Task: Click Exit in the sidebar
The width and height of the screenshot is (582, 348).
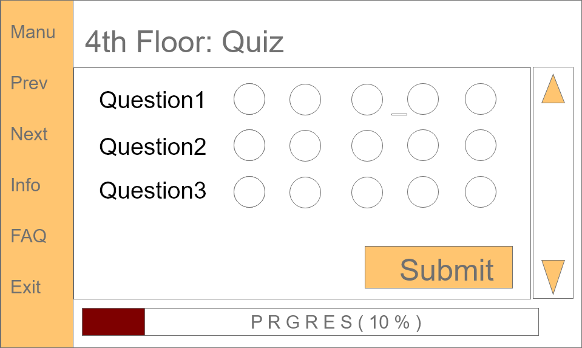Action: [26, 287]
